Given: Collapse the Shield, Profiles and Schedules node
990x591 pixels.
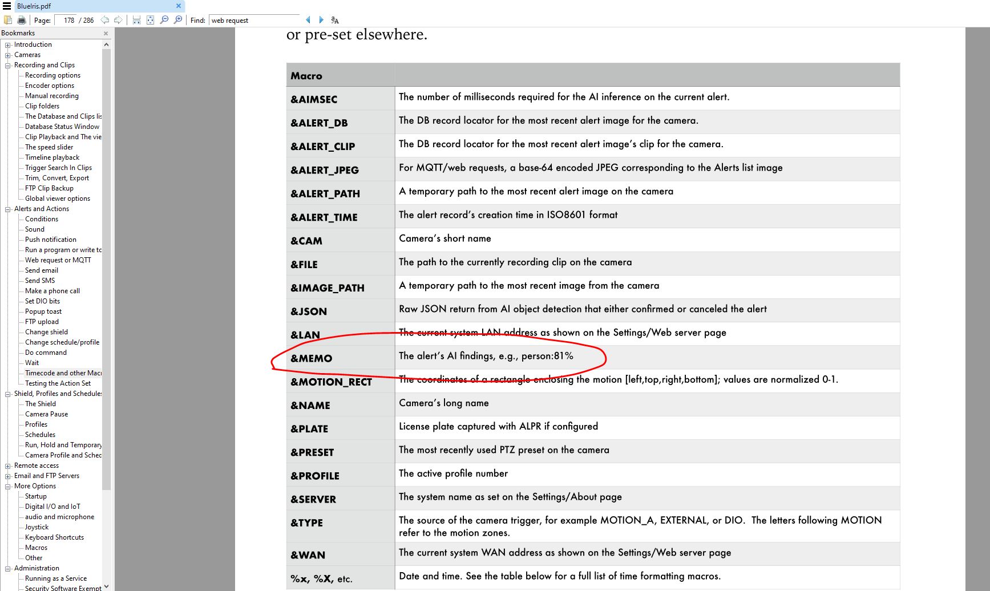Looking at the screenshot, I should pos(8,394).
